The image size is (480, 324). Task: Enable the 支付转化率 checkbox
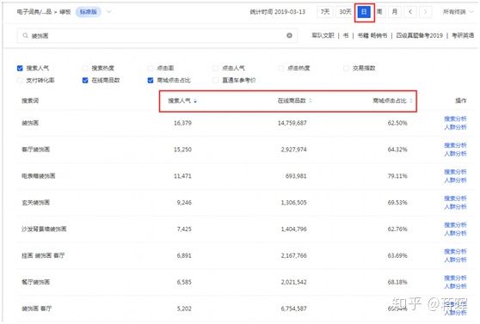coord(20,80)
